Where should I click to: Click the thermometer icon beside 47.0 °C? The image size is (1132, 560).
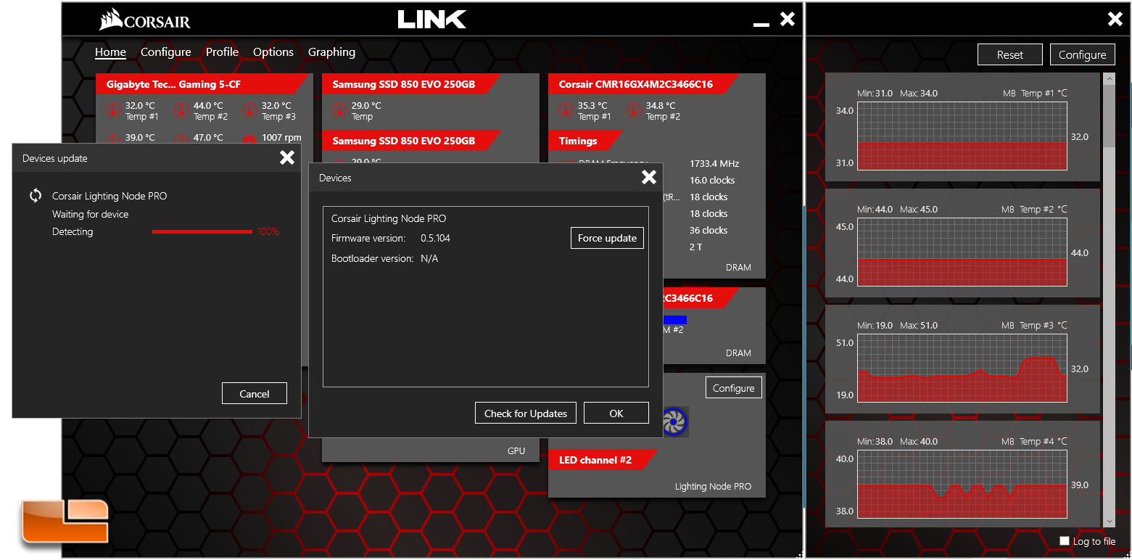181,139
